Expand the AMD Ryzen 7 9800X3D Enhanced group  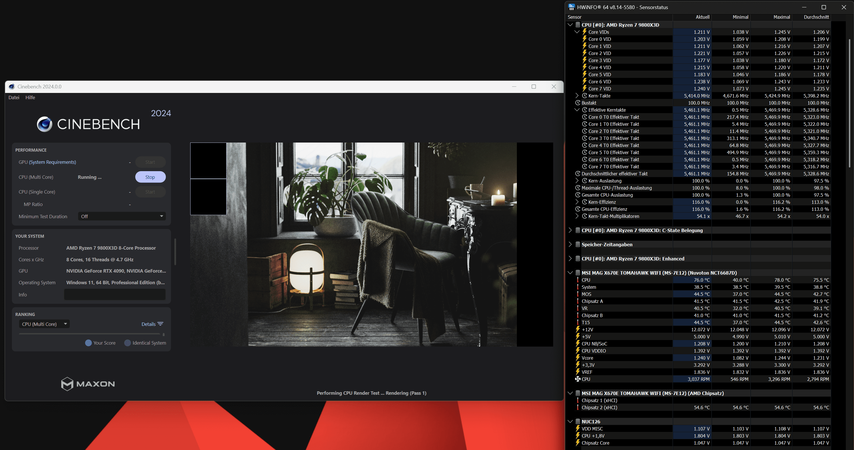click(x=570, y=259)
